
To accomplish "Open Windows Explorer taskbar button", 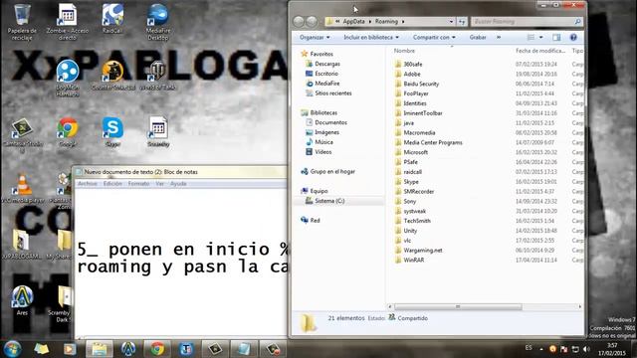I will (x=100, y=349).
